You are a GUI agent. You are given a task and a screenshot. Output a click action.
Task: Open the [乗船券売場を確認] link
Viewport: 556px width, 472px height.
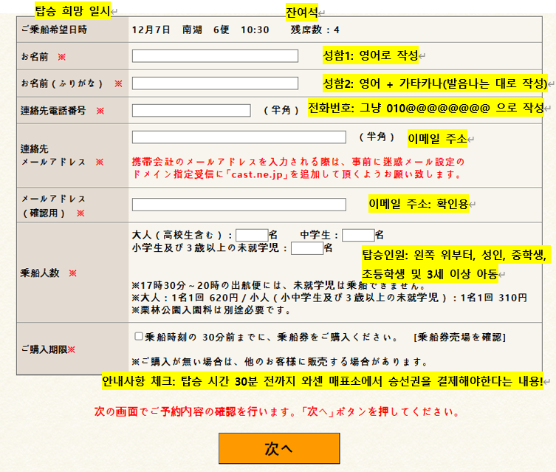coord(460,337)
